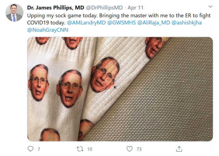The height and width of the screenshot is (156, 219).
Task: Expand the tweet options chevron
Action: [x=210, y=7]
